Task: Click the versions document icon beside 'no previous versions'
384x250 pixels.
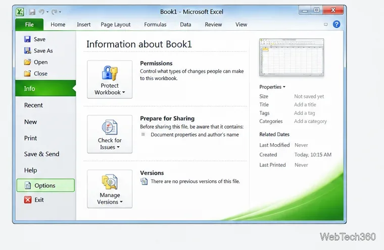Action: pos(144,181)
